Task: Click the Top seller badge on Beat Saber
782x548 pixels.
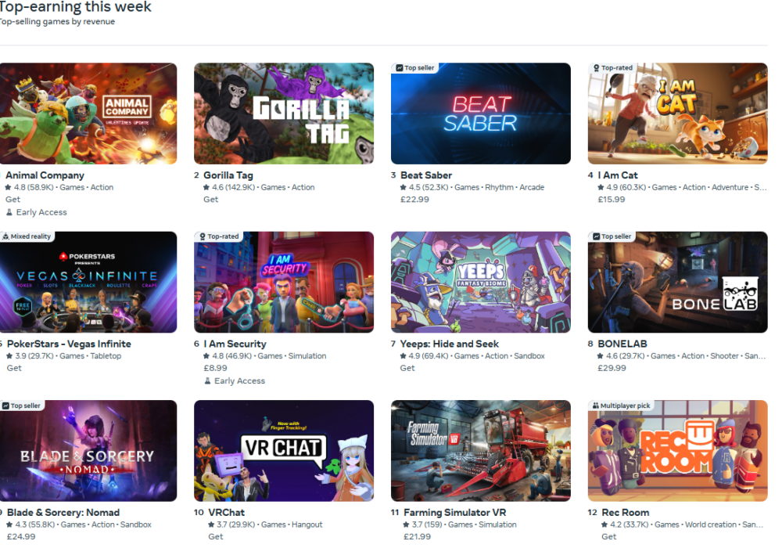Action: point(414,68)
